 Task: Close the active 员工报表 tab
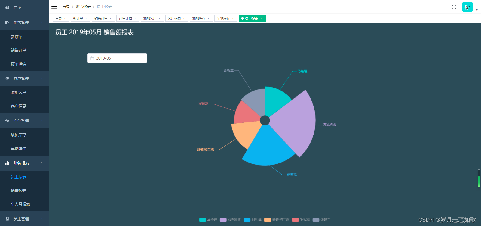click(x=261, y=19)
